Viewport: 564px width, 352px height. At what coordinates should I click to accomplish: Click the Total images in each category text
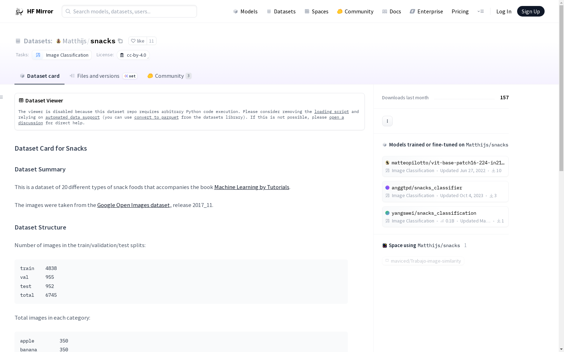coord(53,318)
